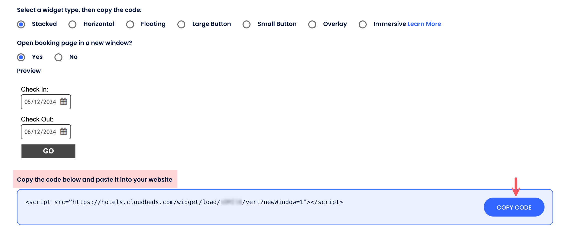Choose the Small Button widget type
This screenshot has width=562, height=233.
247,24
